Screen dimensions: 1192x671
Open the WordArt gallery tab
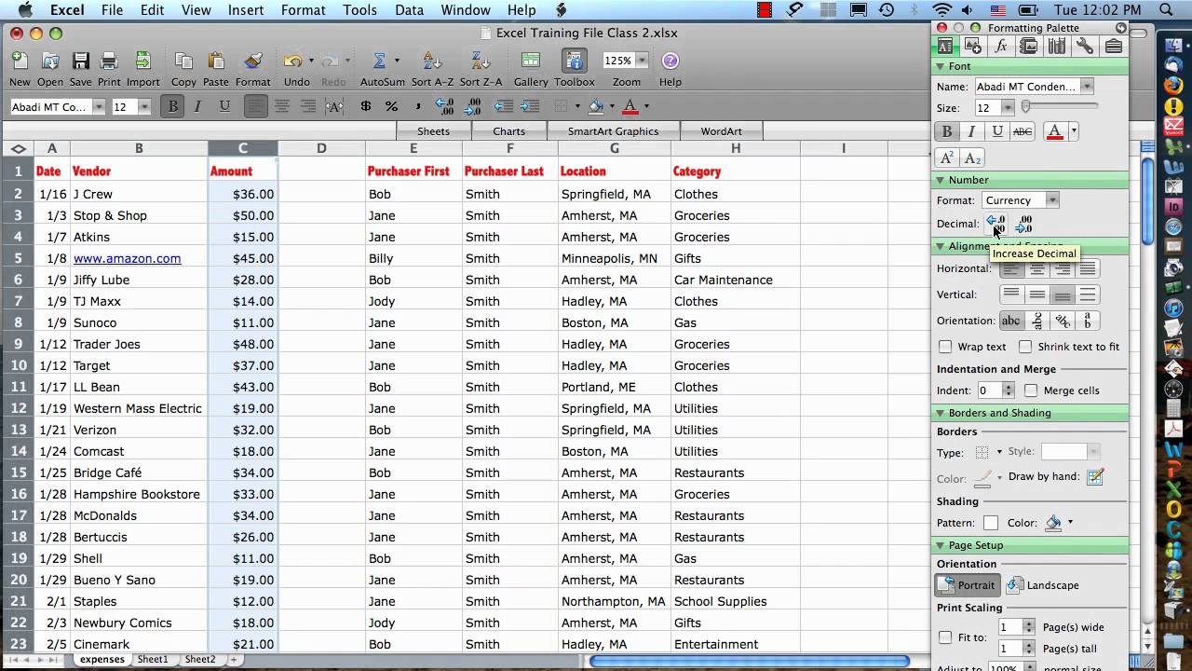722,131
